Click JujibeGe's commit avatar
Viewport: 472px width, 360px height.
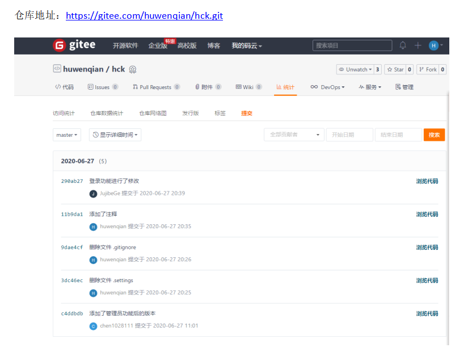click(x=94, y=194)
